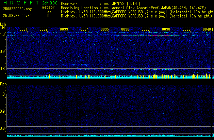Click the 0031 time marker

(23, 29)
